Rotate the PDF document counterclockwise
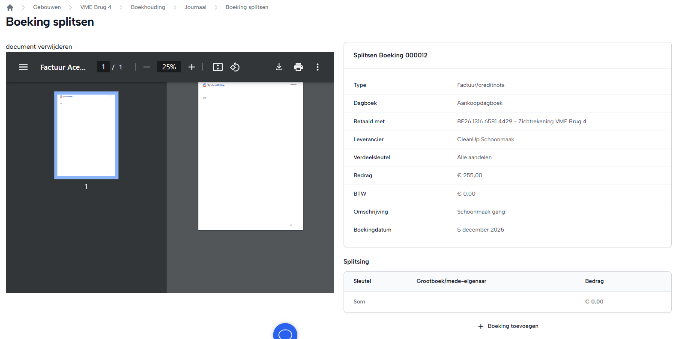Viewport: 676px width, 339px height. [235, 67]
